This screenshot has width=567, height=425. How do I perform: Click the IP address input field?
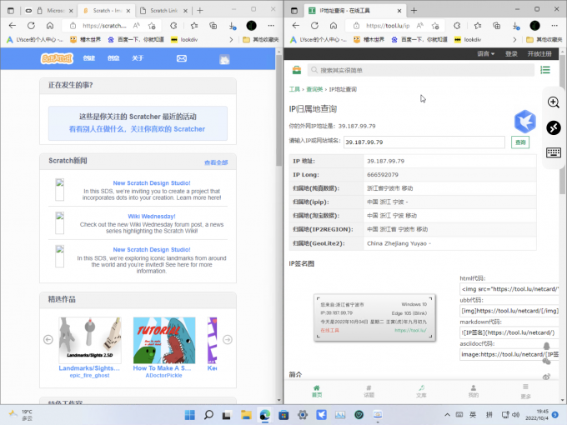[424, 142]
